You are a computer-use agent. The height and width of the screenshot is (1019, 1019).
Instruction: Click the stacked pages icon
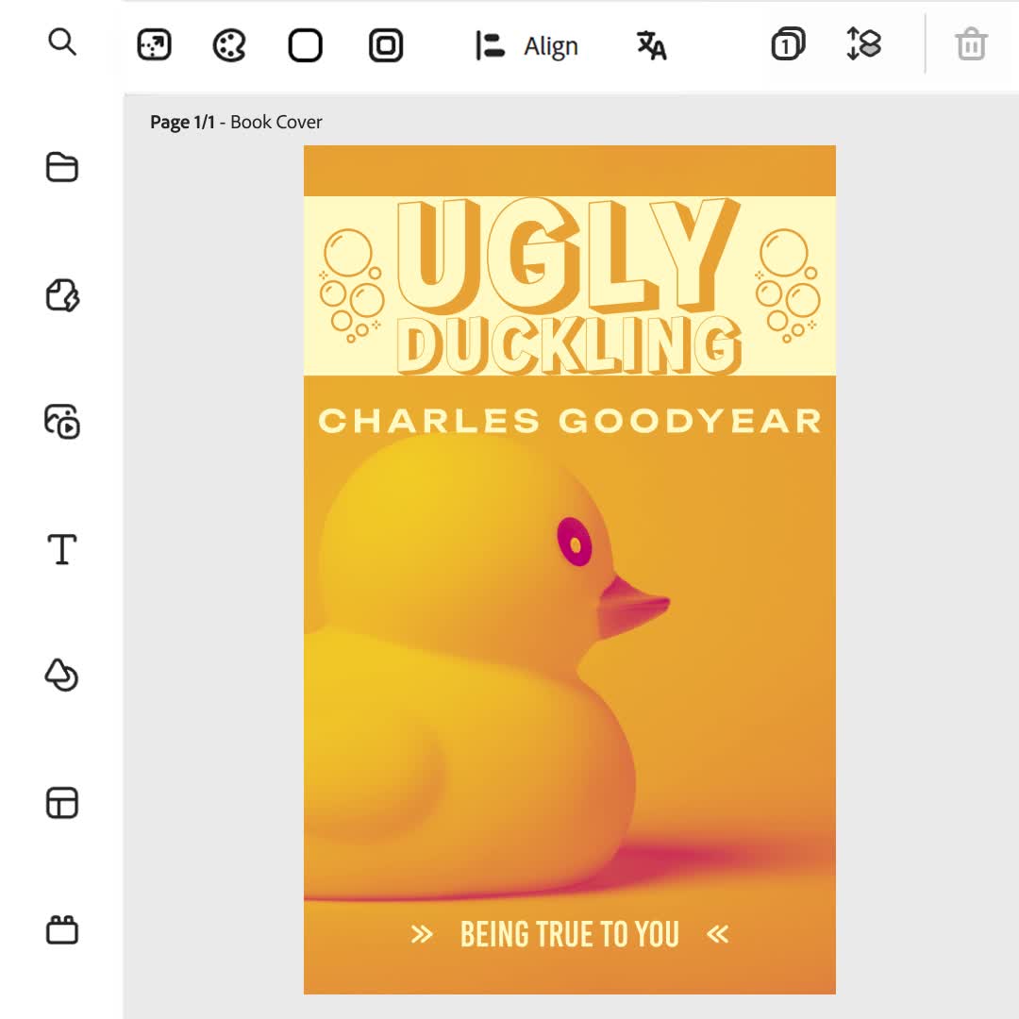[787, 45]
